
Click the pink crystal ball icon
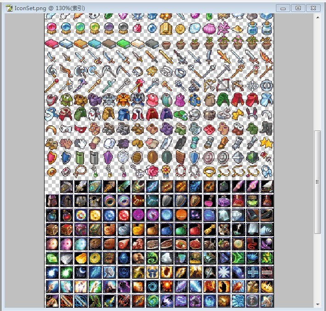[x=51, y=28]
